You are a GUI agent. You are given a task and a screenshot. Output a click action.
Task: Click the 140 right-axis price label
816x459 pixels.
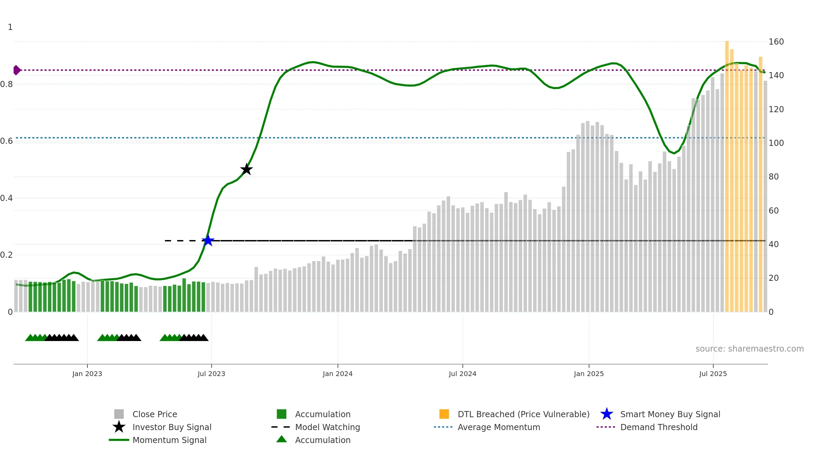pos(776,75)
